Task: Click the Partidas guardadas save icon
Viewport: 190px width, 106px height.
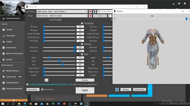Action: 4,89
